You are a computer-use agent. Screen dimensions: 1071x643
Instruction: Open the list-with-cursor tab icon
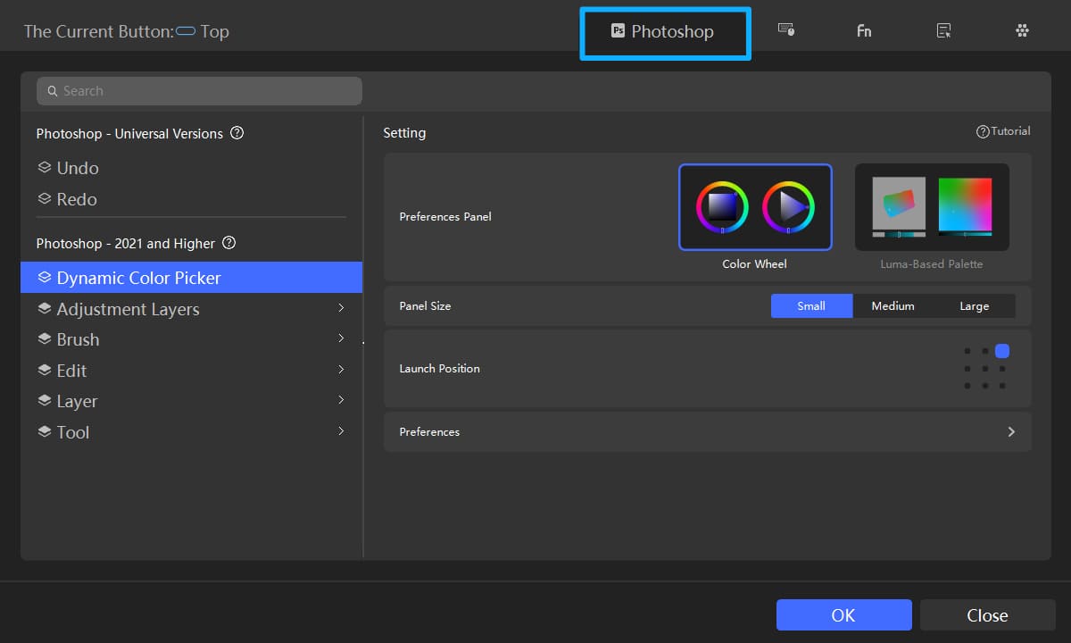click(943, 30)
